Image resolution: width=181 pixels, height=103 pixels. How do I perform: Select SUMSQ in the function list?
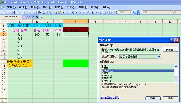point(138,73)
